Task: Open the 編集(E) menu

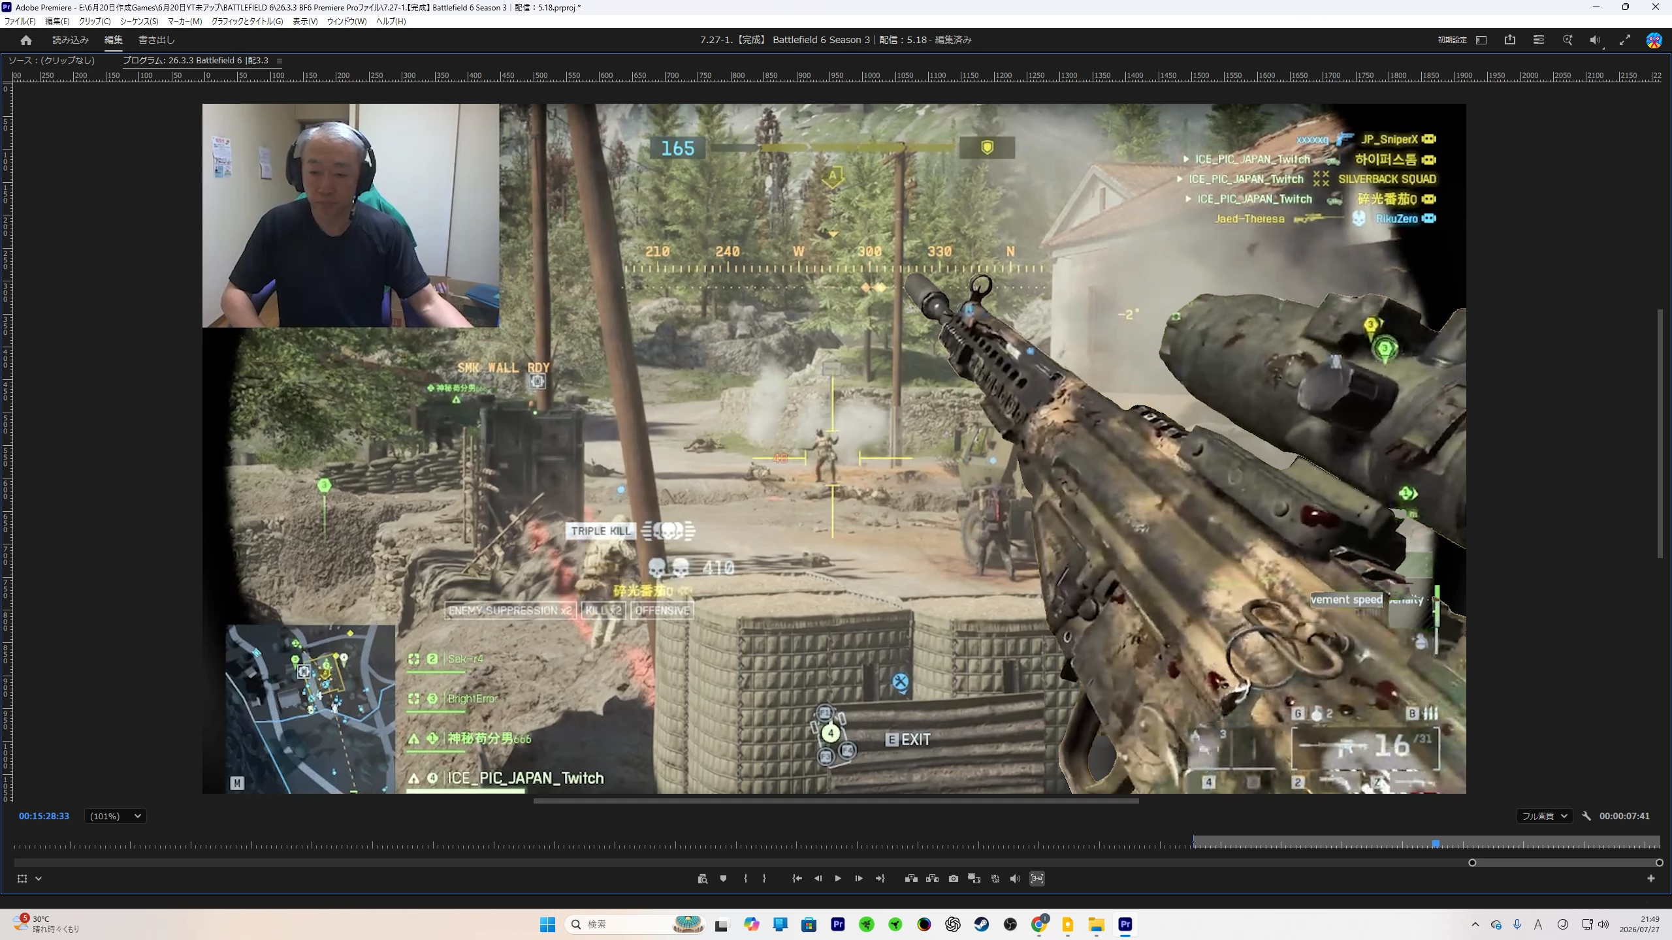Action: pyautogui.click(x=57, y=22)
